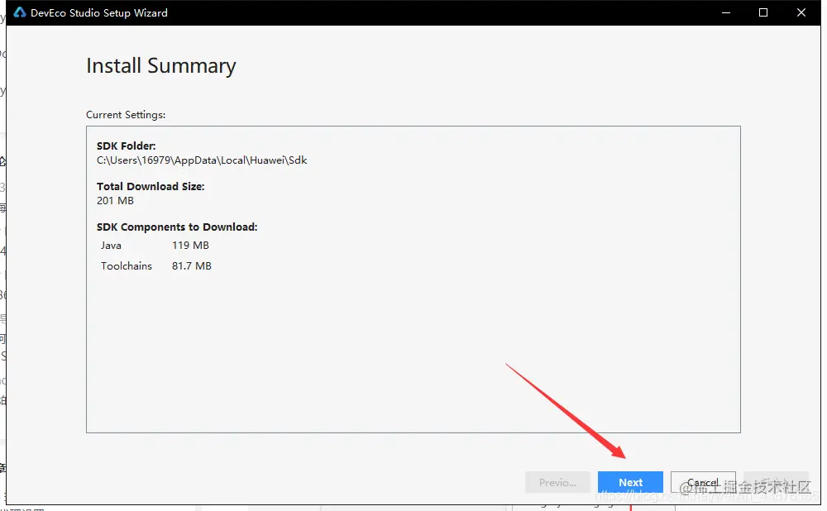Click the disabled Previous button
Screen dimensions: 827x511
coord(557,482)
